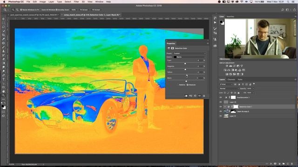Click the Zoom Out option icon
The width and height of the screenshot is (298, 167).
pyautogui.click(x=17, y=10)
